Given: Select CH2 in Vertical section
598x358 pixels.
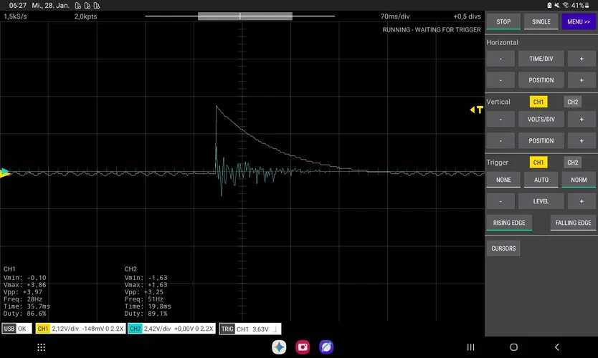Looking at the screenshot, I should click(572, 102).
